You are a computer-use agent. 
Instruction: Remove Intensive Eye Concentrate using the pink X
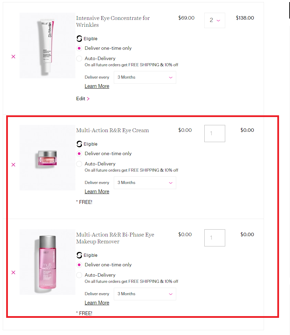pos(13,56)
